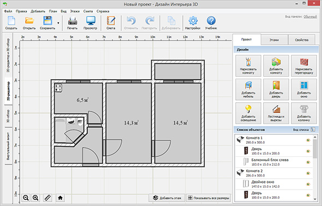Select Добавить дверь tool

[x=276, y=90]
